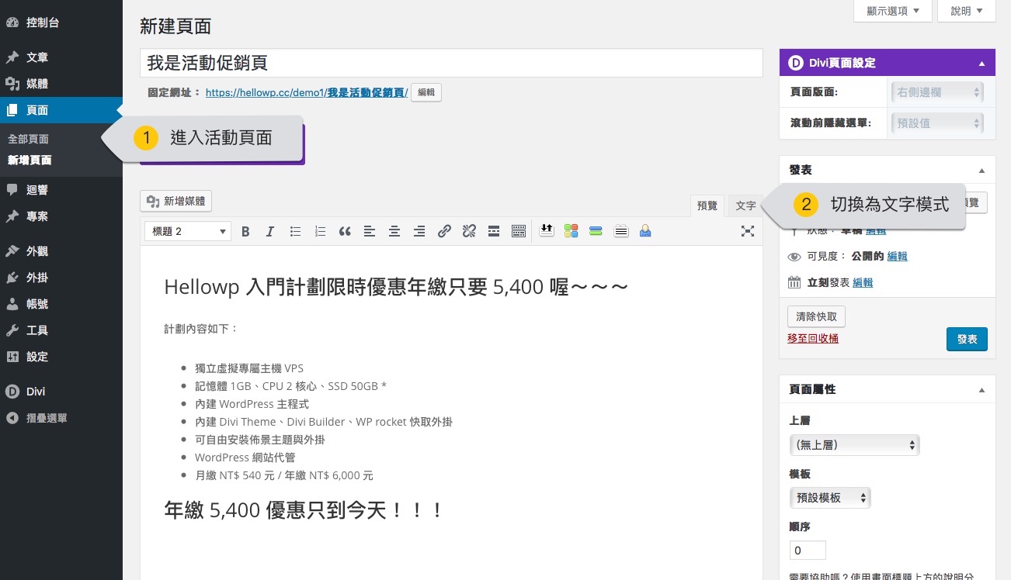Click the 獨立虛擬專屬主機 VPS list item
This screenshot has width=1011, height=580.
click(249, 368)
